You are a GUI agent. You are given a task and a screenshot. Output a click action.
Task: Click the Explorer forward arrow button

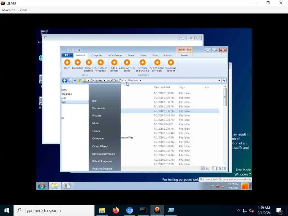click(x=71, y=80)
